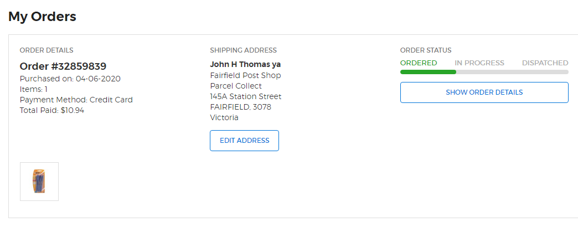Click the recipient name John H Thomas
578x227 pixels.
(x=245, y=64)
